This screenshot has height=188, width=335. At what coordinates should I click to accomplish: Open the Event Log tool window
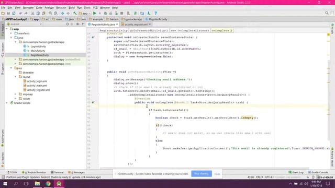(296, 172)
